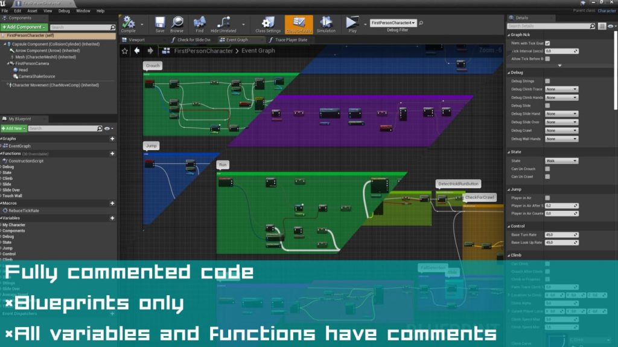Screen dimensions: 618x347
Task: Click the green Add Component button
Action: (24, 27)
